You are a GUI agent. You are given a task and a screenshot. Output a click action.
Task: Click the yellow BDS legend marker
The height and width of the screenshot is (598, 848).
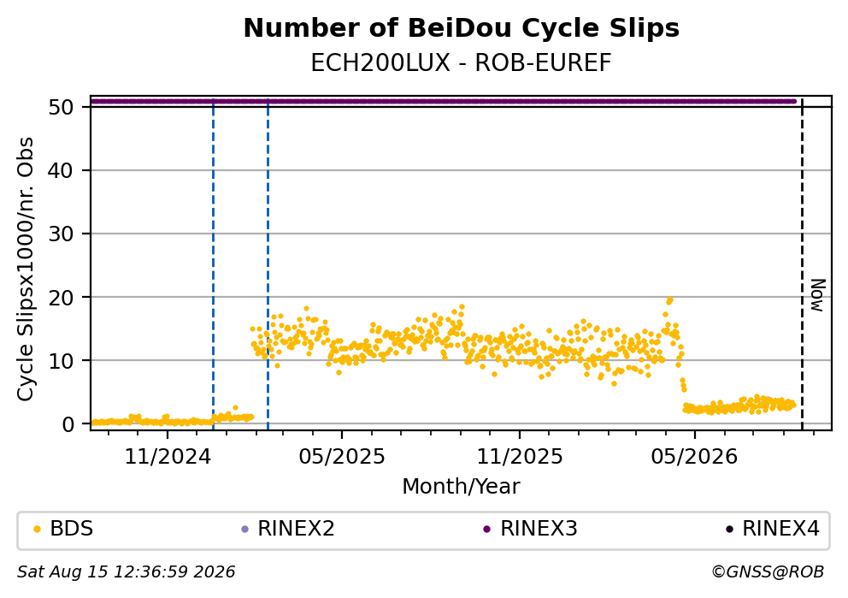[37, 530]
